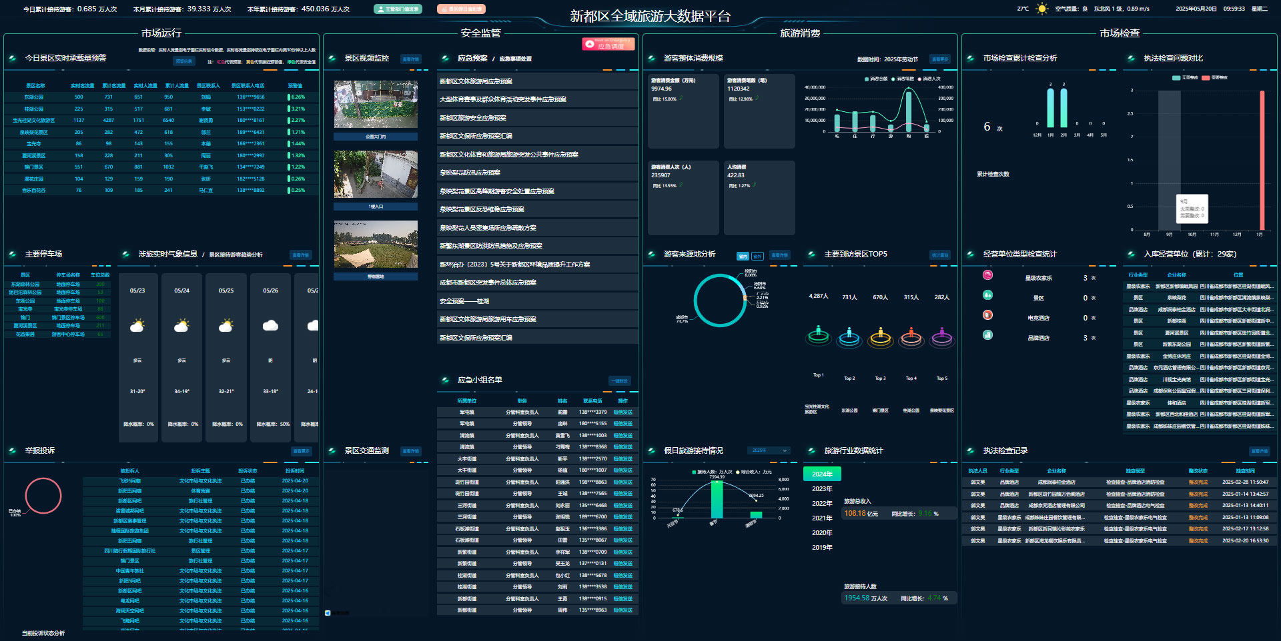The width and height of the screenshot is (1281, 641).
Task: Click the sun weather icon in header
Action: (x=1041, y=9)
